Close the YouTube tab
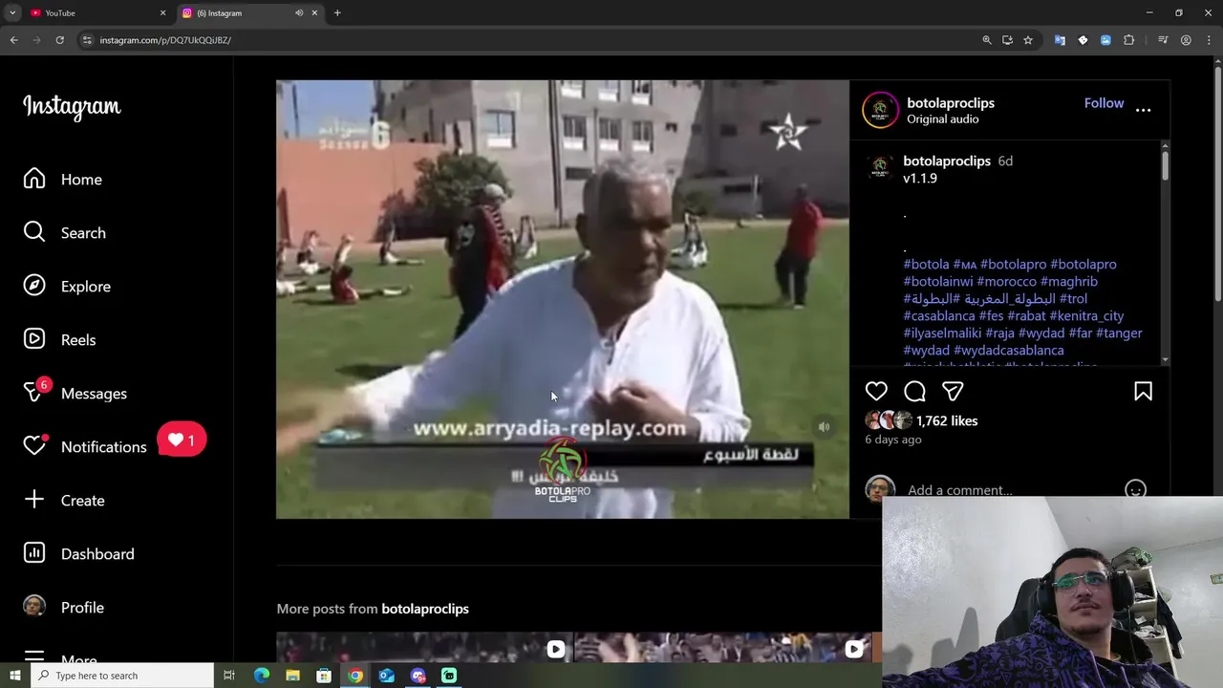 point(162,12)
